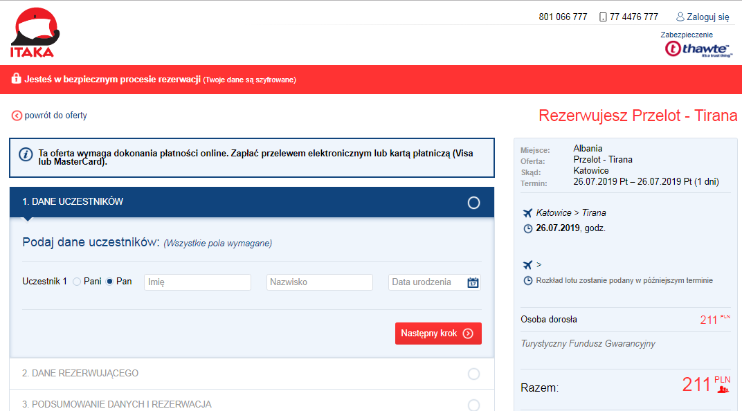This screenshot has width=742, height=411.
Task: Click the arrow icon inside Następny krok
Action: (468, 334)
